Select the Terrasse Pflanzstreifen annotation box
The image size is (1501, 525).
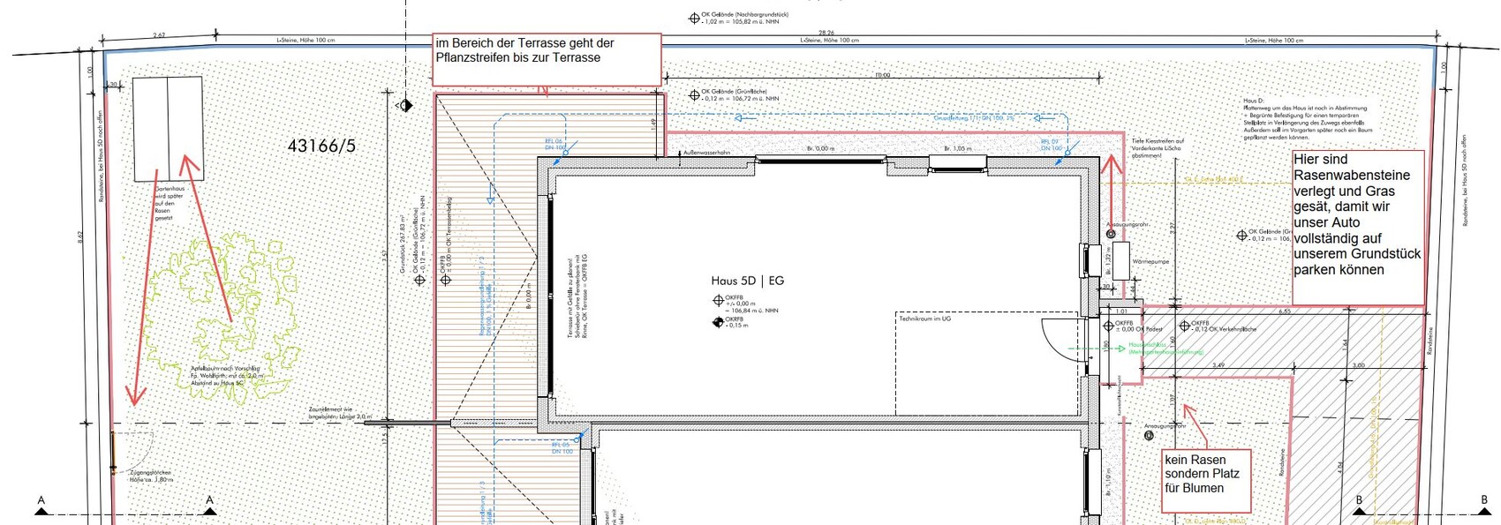coord(547,59)
